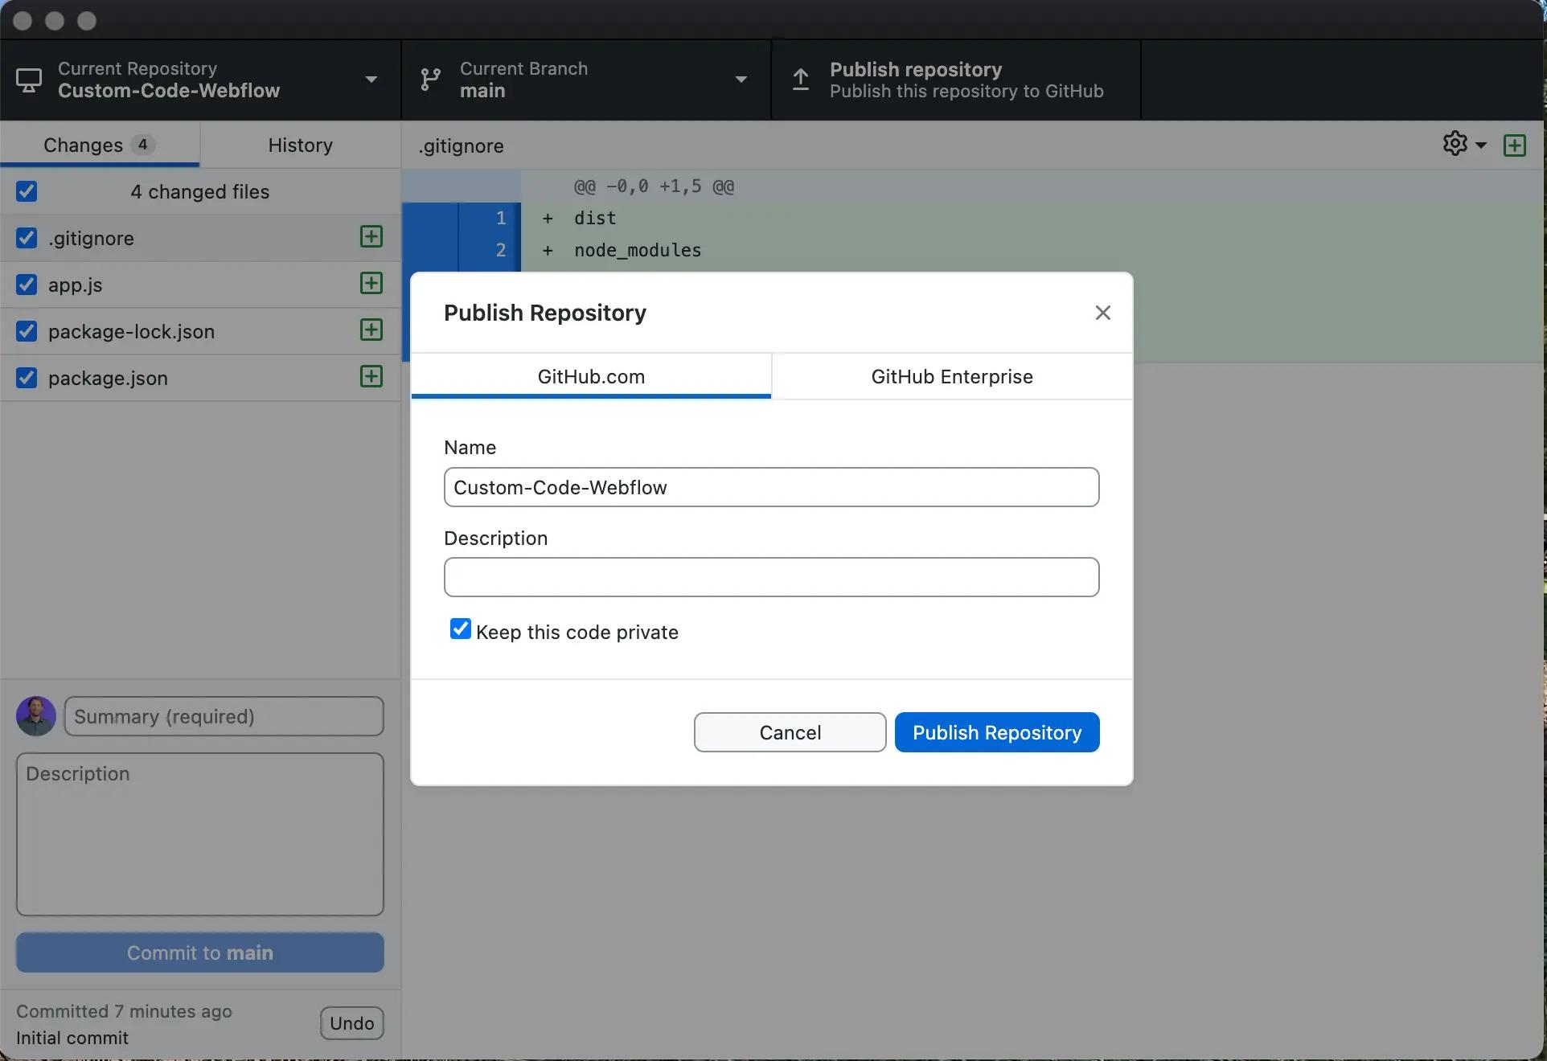Click the added-status icon next to app.js
Screen dimensions: 1547x1061
(371, 283)
